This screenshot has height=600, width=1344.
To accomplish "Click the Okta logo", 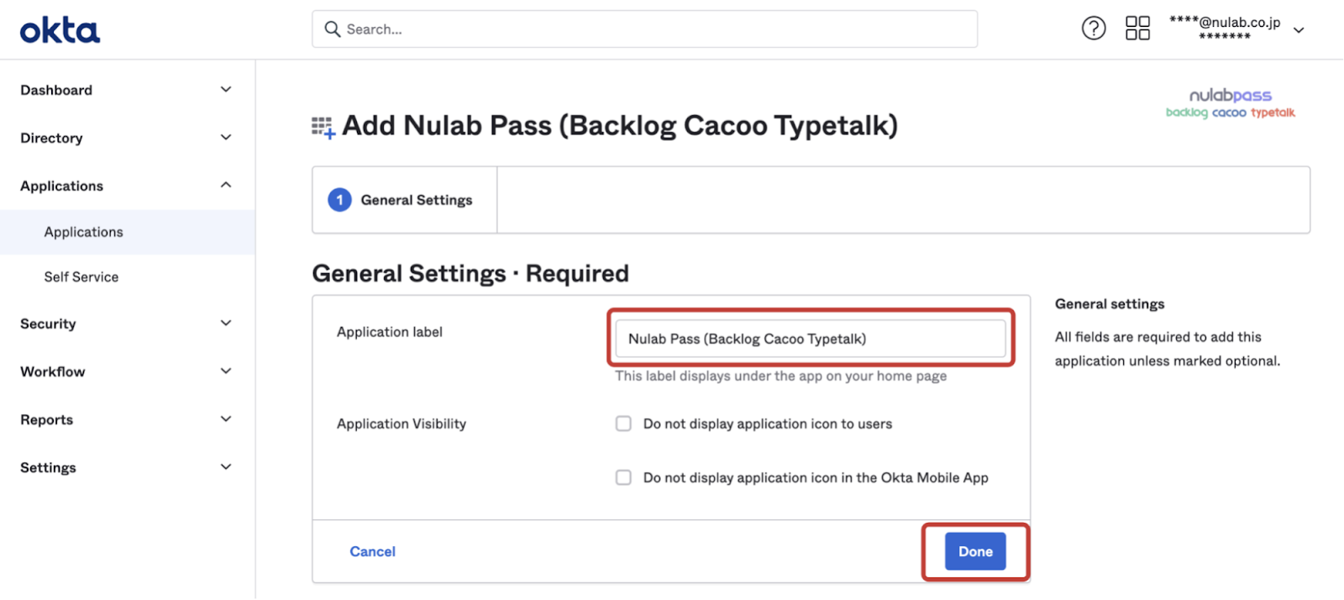I will pos(60,30).
